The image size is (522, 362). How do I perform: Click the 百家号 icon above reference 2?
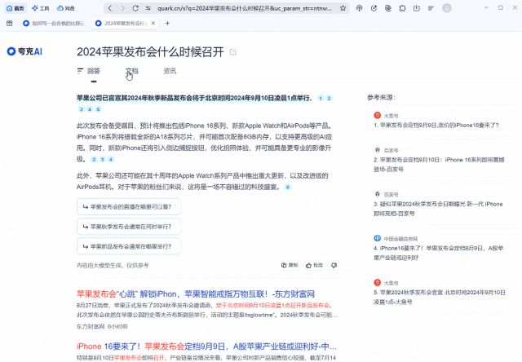click(377, 150)
